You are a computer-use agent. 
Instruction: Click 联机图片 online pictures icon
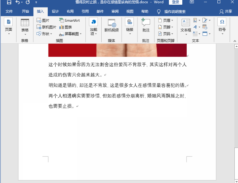click(46, 27)
